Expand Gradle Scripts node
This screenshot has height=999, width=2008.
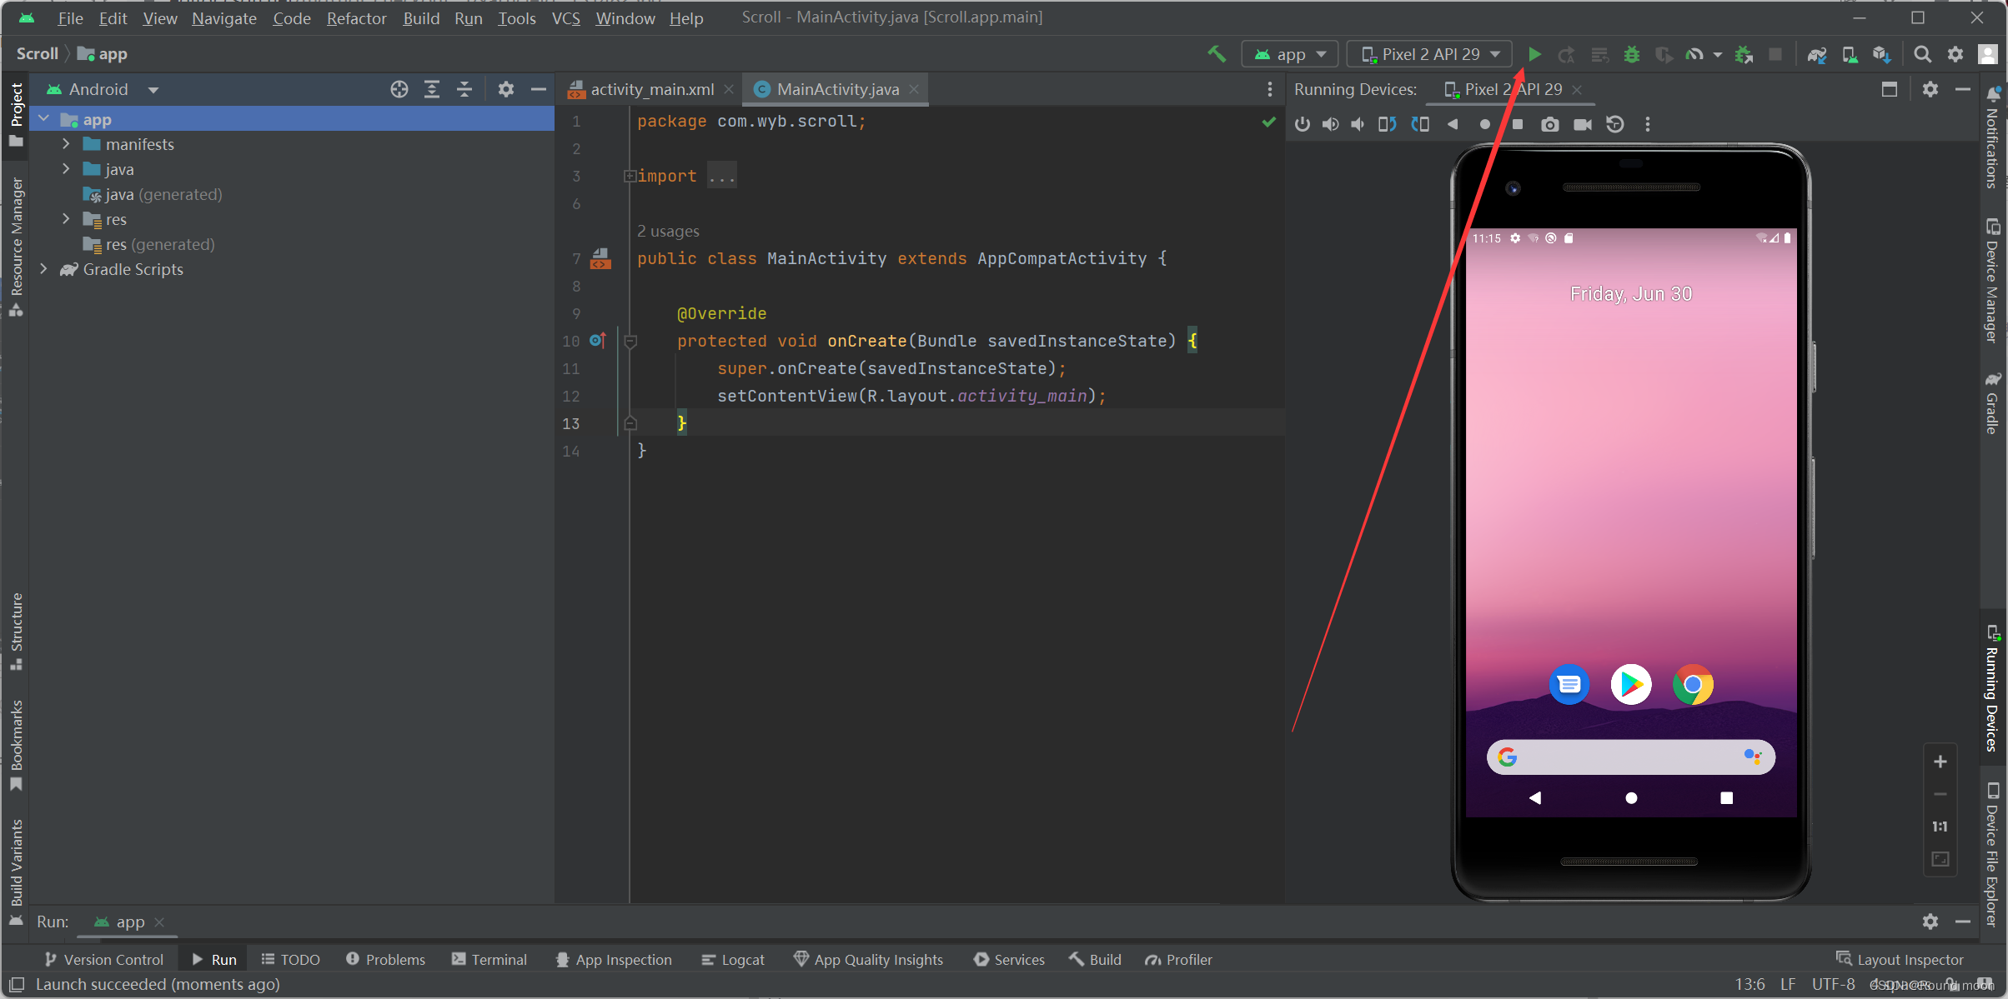(x=43, y=269)
